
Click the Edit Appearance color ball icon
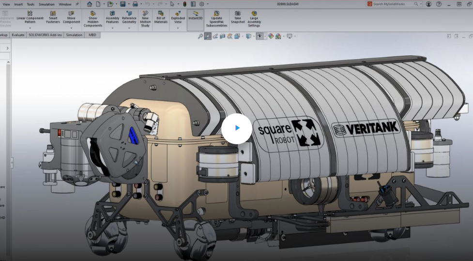[x=271, y=36]
